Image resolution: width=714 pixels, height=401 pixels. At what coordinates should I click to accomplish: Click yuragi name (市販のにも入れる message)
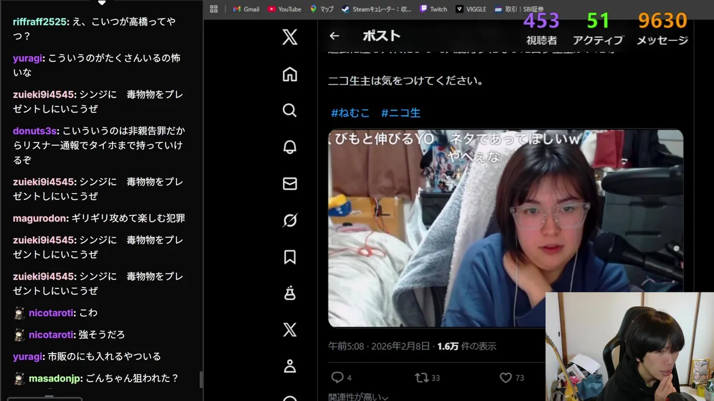[28, 356]
